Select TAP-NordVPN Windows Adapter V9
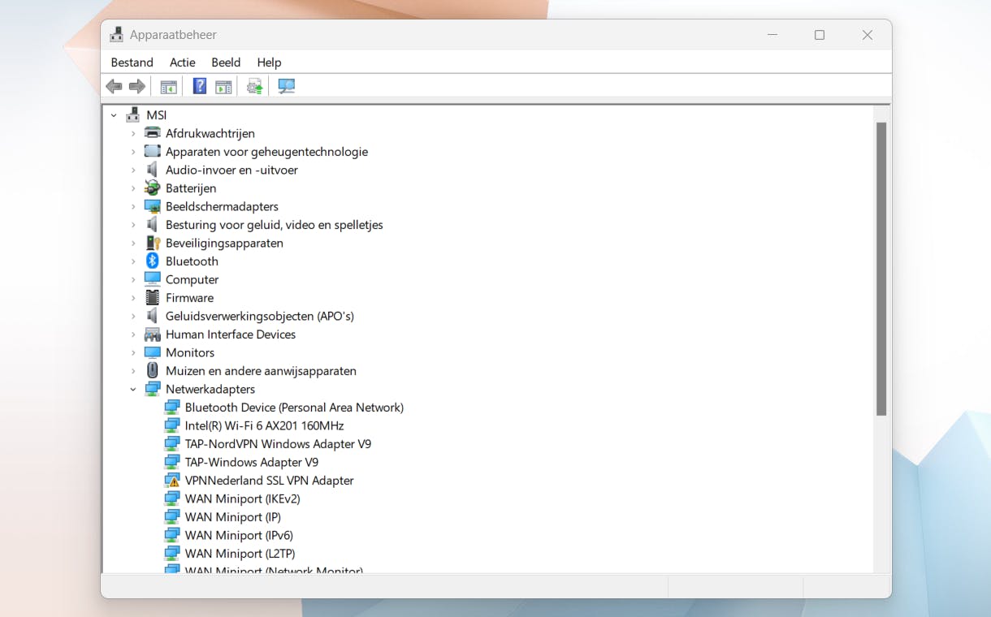Viewport: 991px width, 617px height. pos(278,444)
